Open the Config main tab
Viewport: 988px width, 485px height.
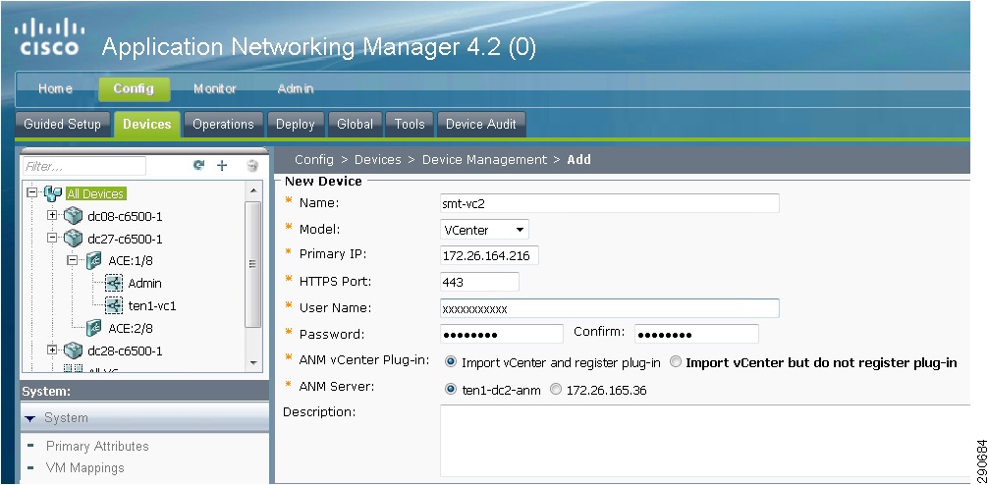click(x=135, y=88)
